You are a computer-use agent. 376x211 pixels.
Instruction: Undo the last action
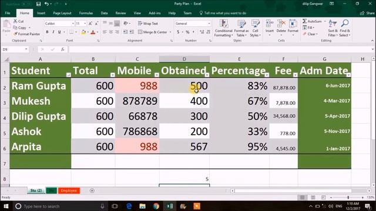point(46,4)
